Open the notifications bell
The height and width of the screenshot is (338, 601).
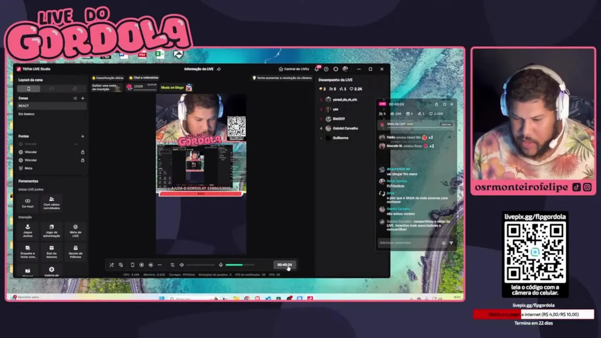pos(317,69)
